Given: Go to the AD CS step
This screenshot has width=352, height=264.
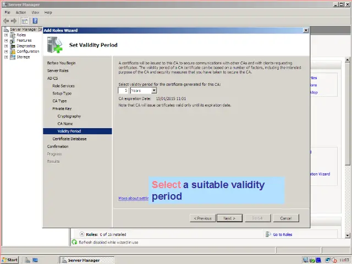Looking at the screenshot, I should point(53,78).
